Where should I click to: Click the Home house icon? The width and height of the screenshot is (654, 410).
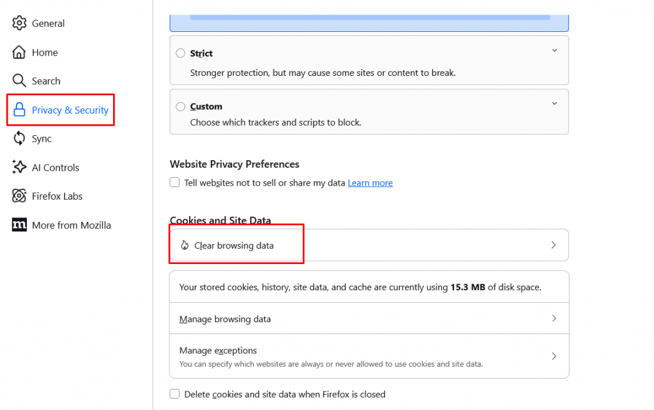coord(19,52)
